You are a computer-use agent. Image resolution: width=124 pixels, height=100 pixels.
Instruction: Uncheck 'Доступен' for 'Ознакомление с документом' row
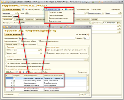[x=14, y=78]
